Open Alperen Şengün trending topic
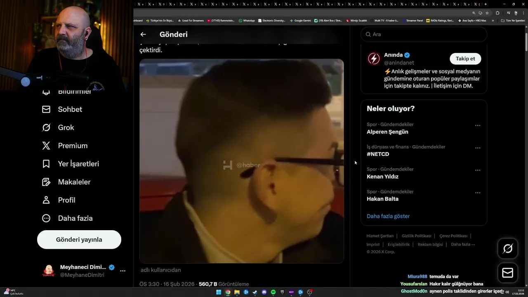 387,132
